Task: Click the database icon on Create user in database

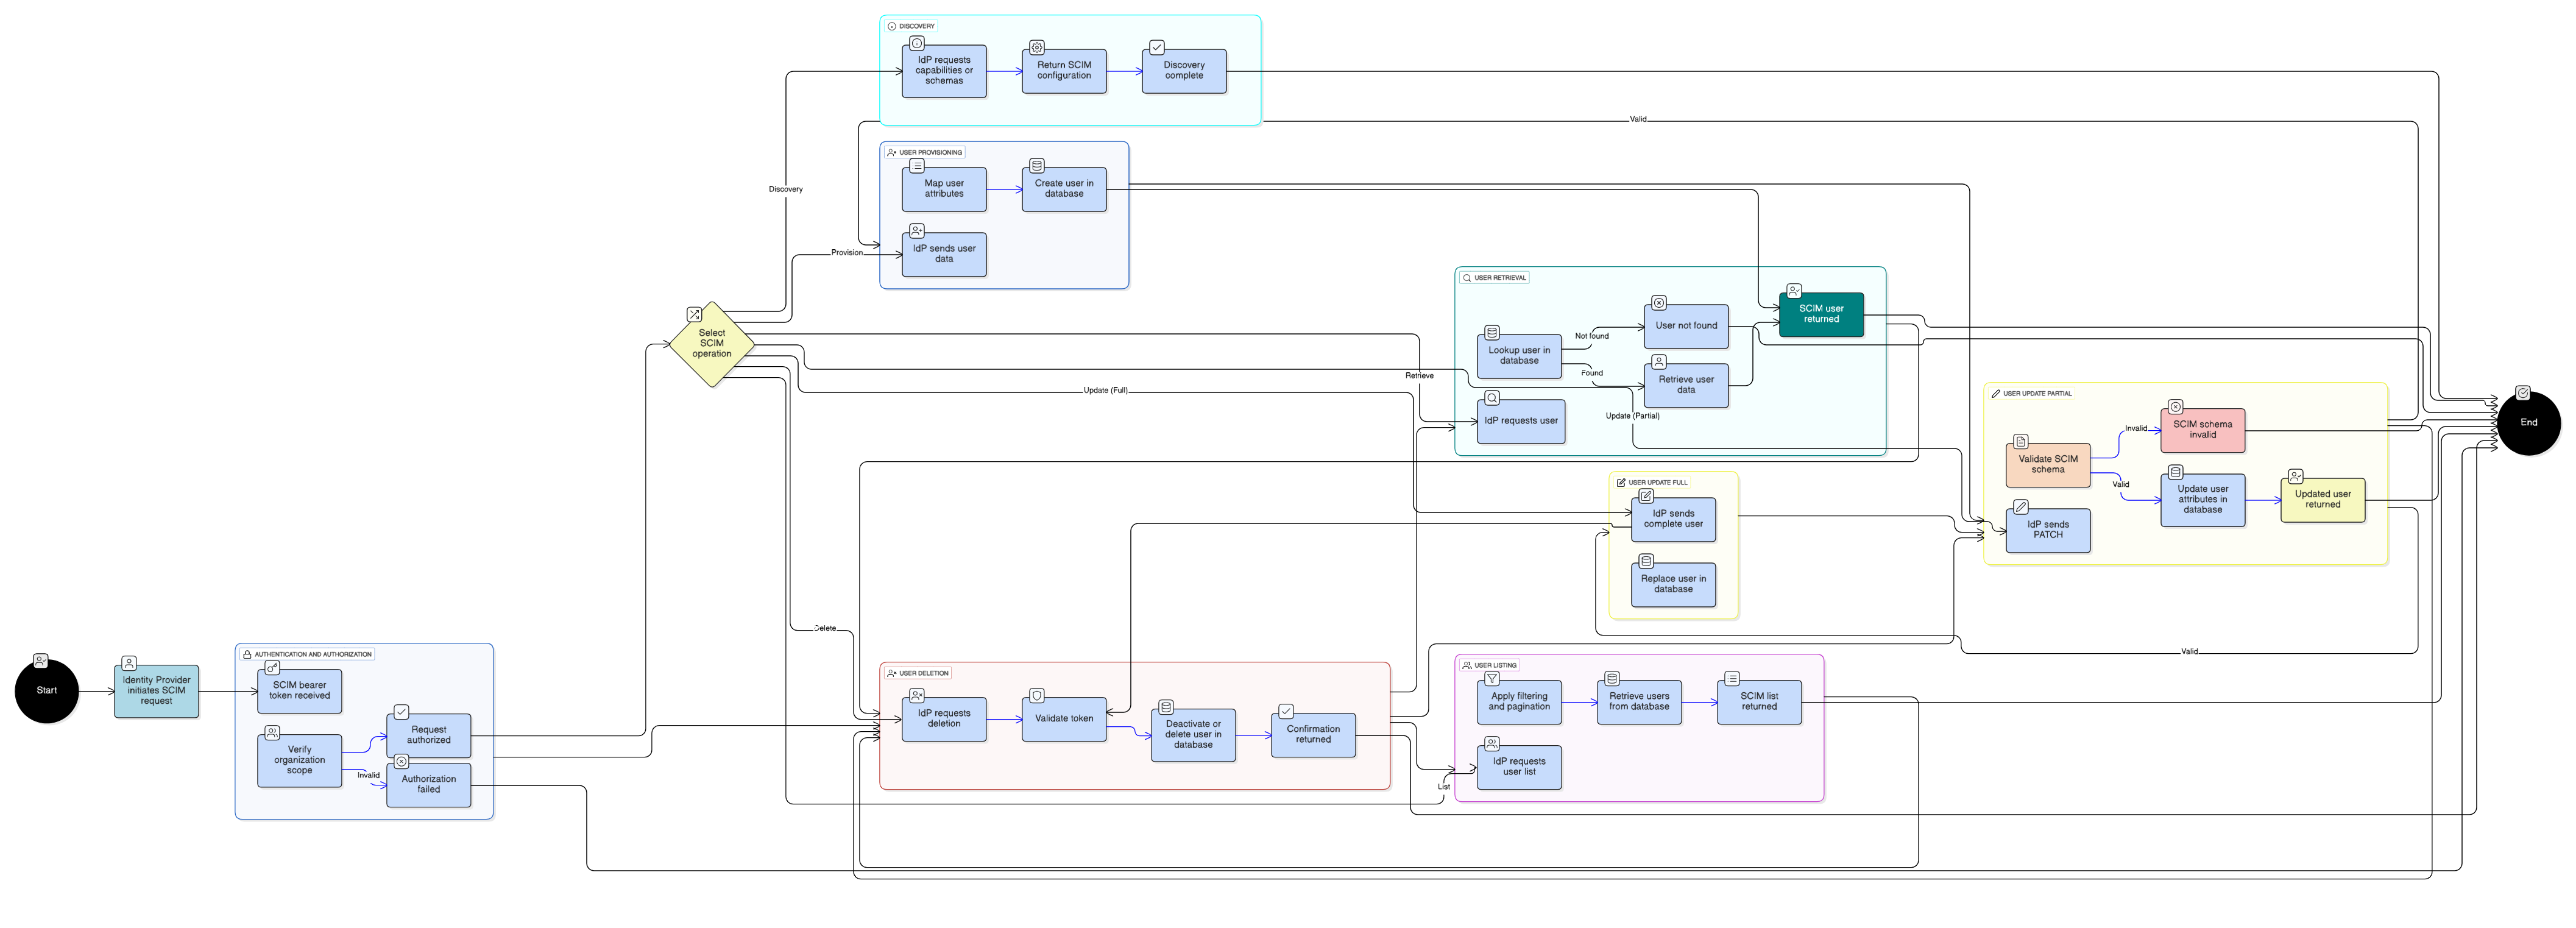Action: pyautogui.click(x=1037, y=165)
